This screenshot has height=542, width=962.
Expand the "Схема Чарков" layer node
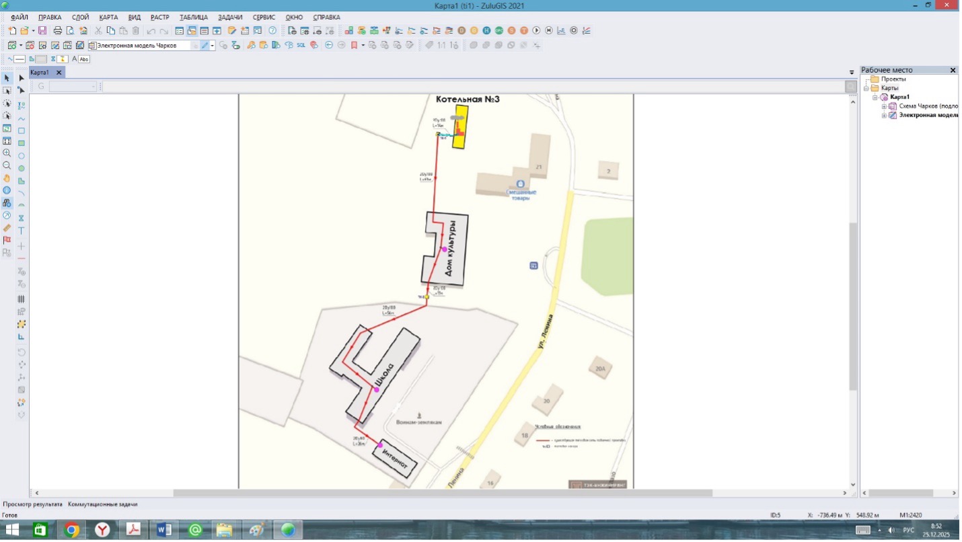point(884,106)
